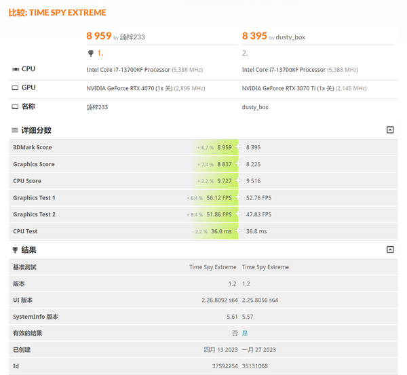Click the 36.0 ms value

point(221,231)
